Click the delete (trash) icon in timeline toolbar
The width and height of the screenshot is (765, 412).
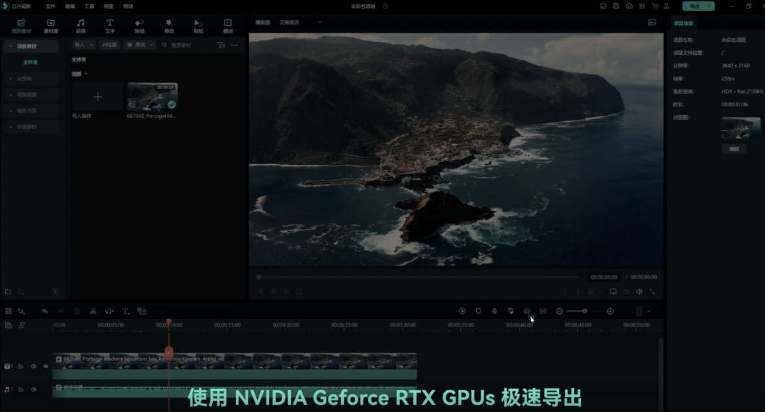77,311
